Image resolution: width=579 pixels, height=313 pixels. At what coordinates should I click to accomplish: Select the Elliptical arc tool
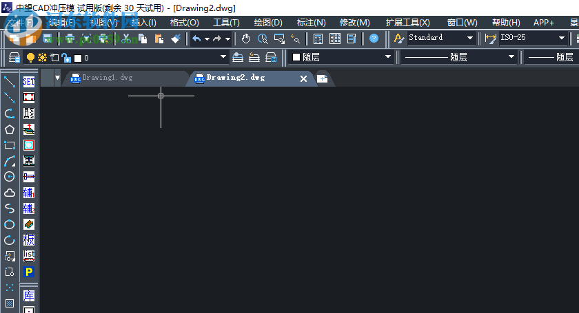(x=10, y=240)
